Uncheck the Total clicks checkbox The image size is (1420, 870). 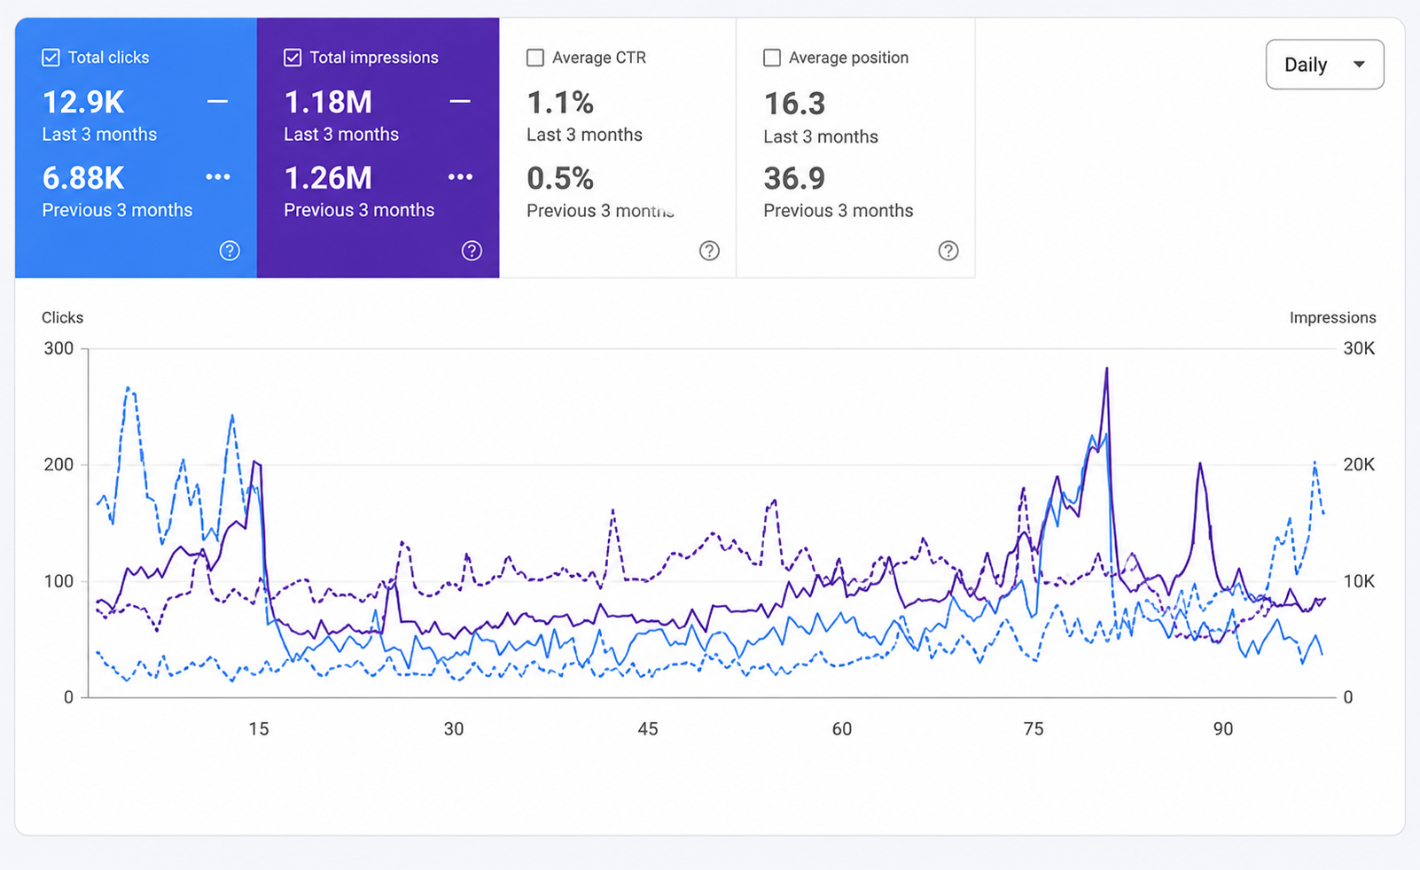51,58
